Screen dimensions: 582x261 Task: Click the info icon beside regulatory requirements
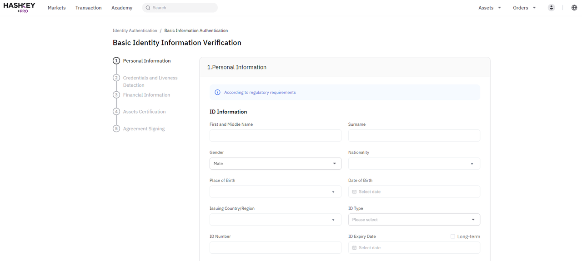pos(217,92)
